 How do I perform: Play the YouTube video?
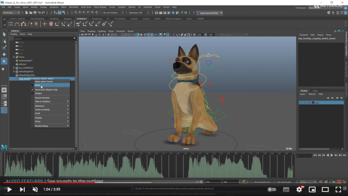(x=9, y=190)
